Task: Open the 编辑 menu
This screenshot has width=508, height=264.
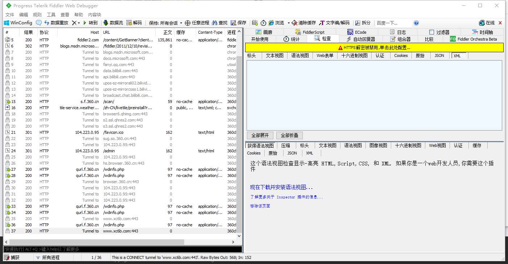Action: click(x=24, y=15)
